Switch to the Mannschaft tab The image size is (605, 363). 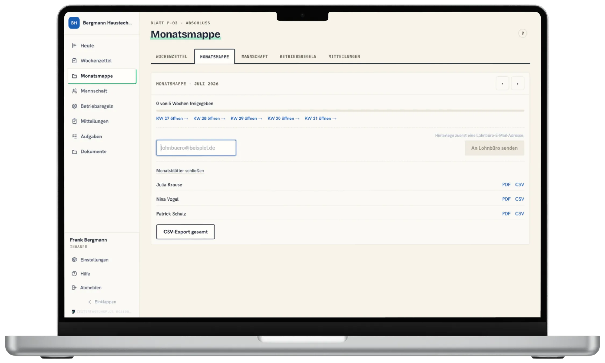click(x=255, y=56)
